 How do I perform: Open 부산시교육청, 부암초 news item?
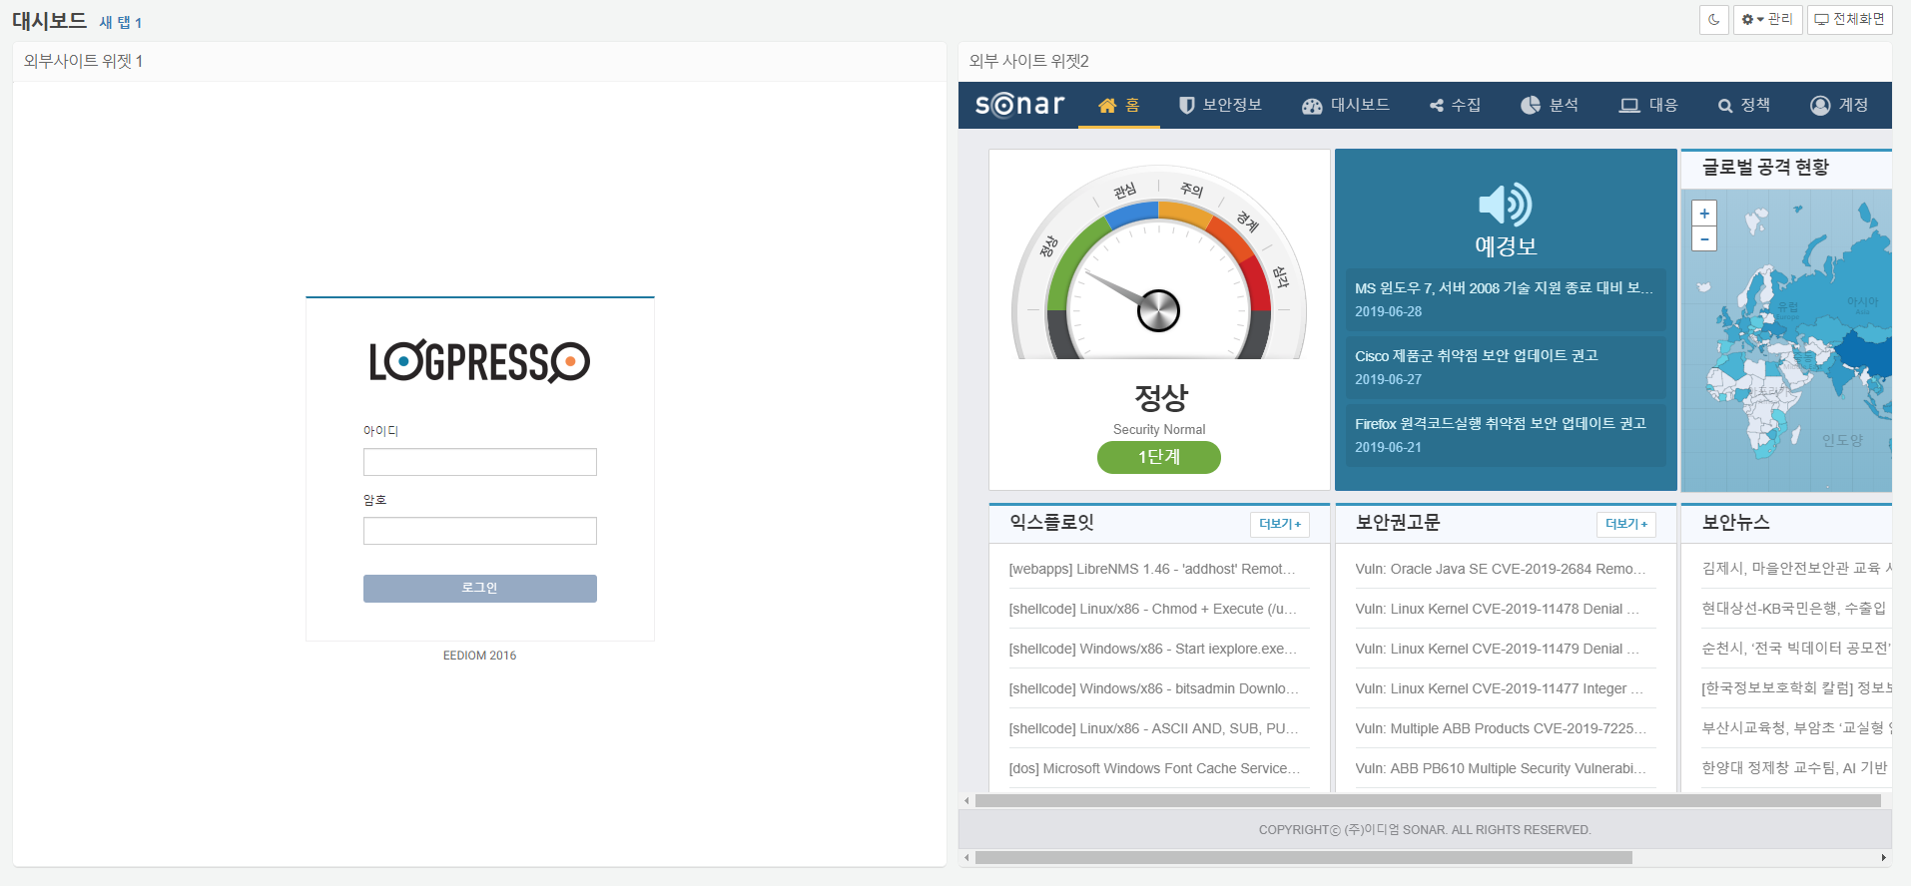pos(1796,728)
